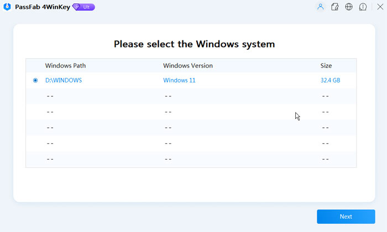Open the info/about icon
The height and width of the screenshot is (232, 387).
363,7
